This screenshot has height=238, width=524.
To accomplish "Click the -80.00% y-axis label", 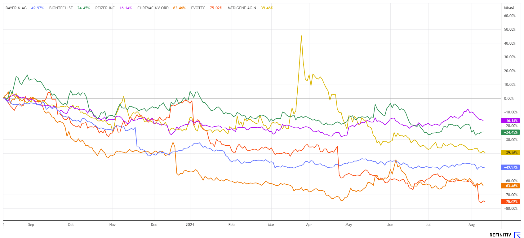I will tap(511, 209).
